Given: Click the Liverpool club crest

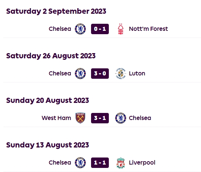Looking at the screenshot, I should [x=121, y=163].
